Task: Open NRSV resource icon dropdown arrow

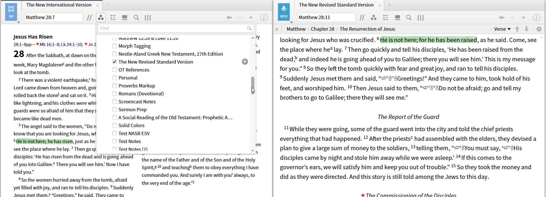Action: (291, 22)
